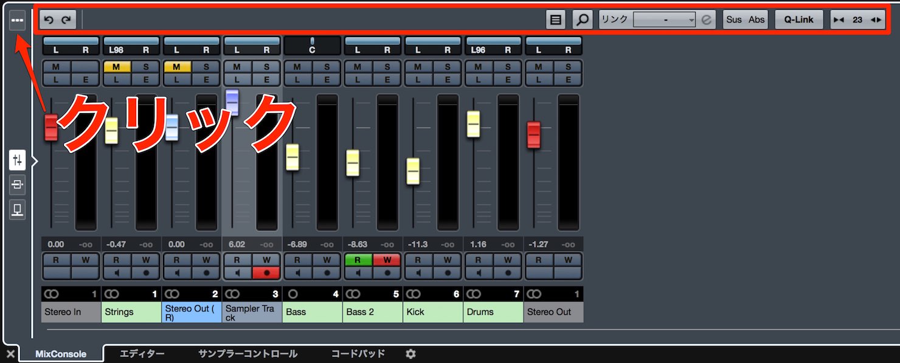900x363 pixels.
Task: Solo the Sampler Track channel
Action: click(x=266, y=67)
